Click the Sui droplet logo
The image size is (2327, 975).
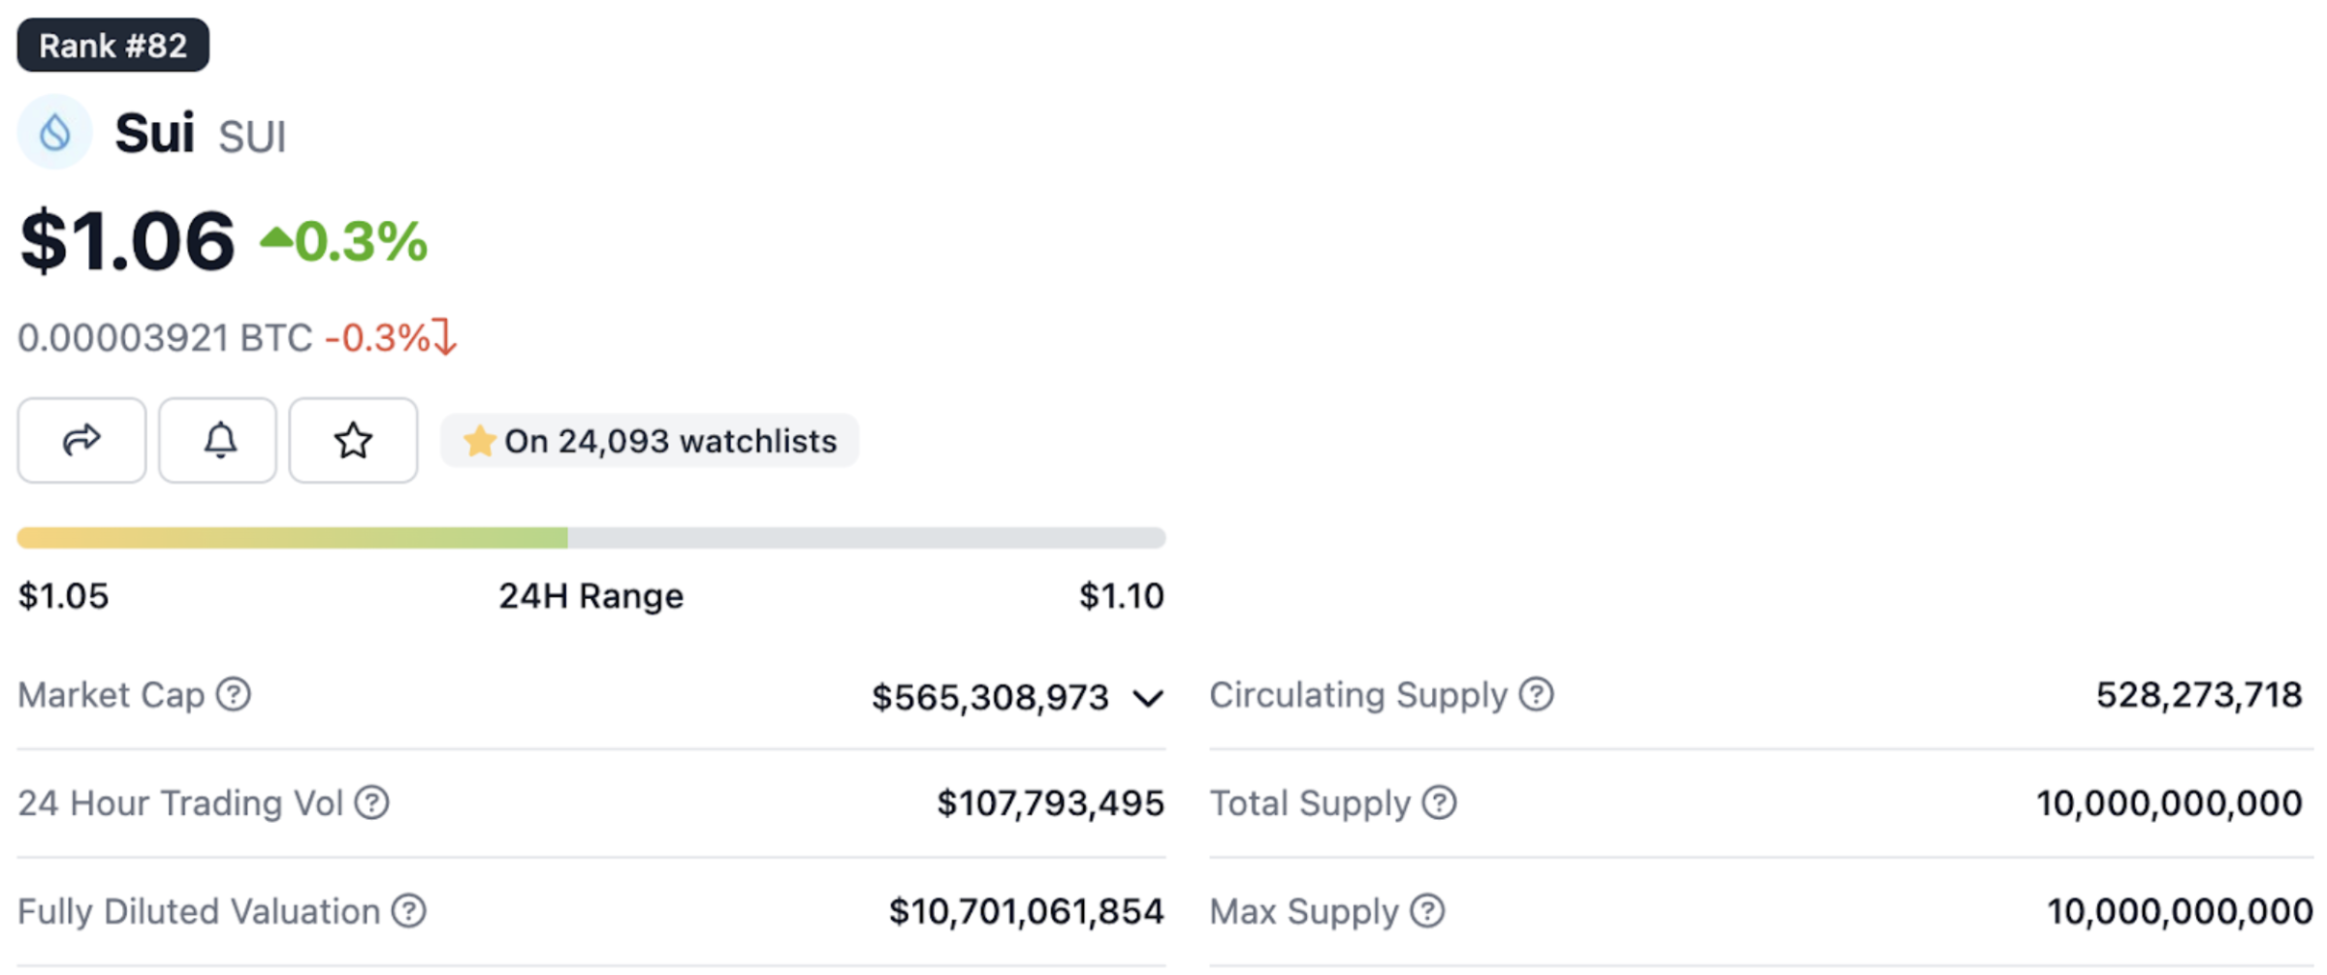pyautogui.click(x=55, y=133)
